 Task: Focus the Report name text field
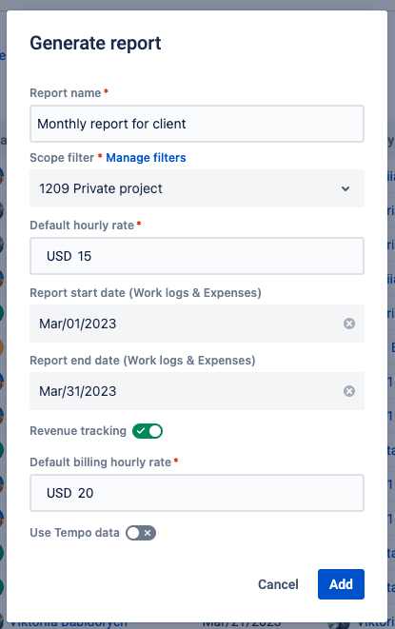(197, 124)
